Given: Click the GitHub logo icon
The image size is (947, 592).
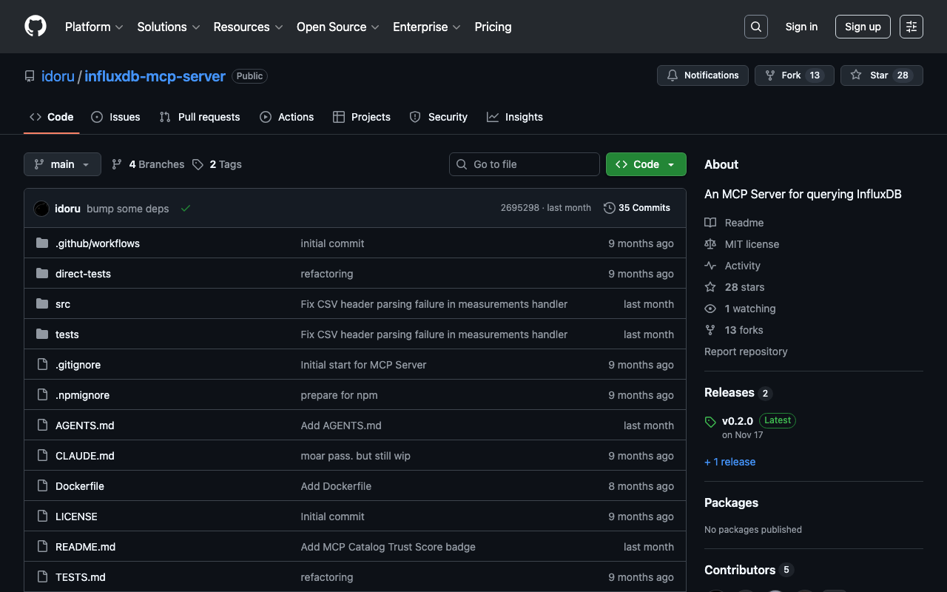Looking at the screenshot, I should 36,27.
